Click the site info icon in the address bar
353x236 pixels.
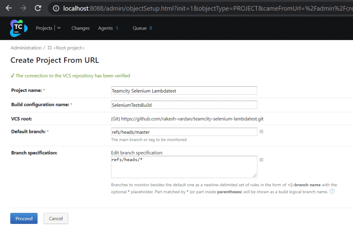coord(56,8)
